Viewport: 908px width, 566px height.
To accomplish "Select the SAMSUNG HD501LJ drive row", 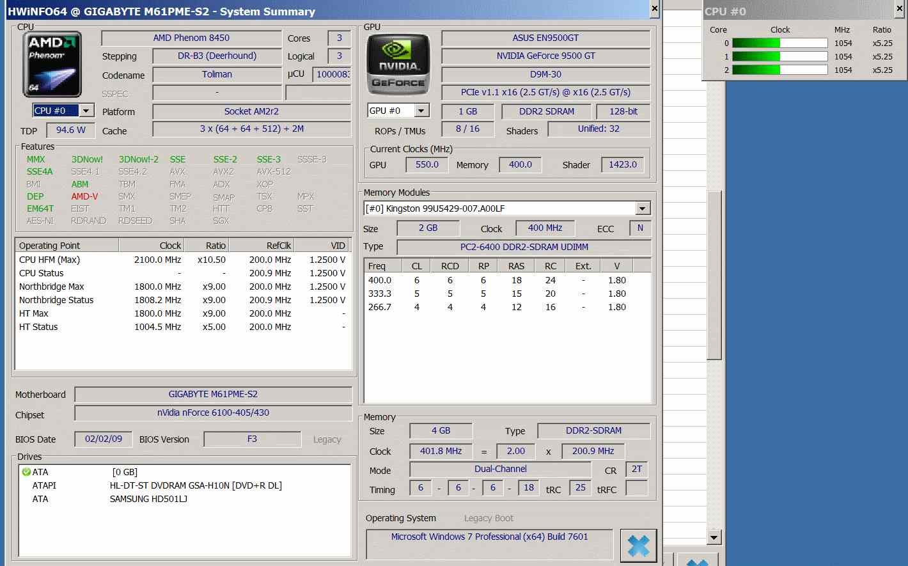I will [184, 499].
